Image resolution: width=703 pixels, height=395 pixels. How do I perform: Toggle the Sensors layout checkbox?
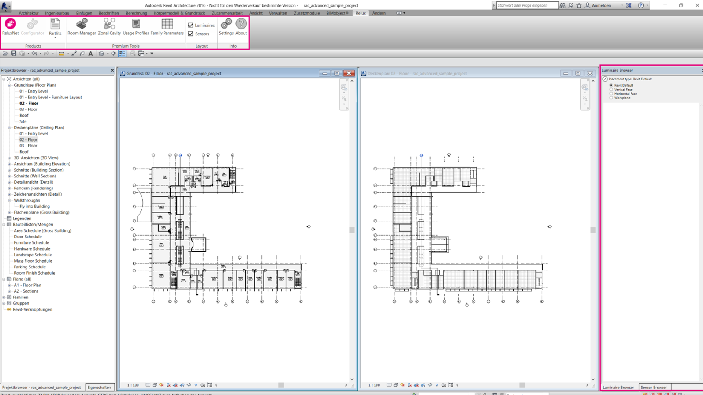tap(191, 34)
